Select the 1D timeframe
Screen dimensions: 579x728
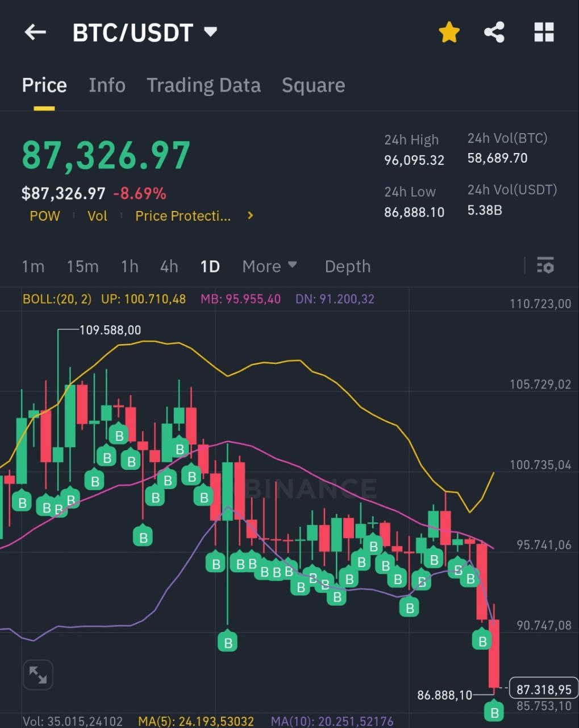coord(210,266)
